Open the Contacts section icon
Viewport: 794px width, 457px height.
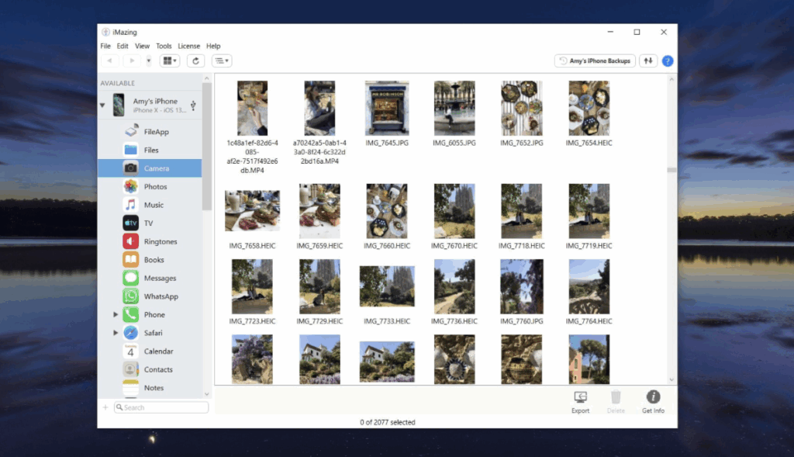(x=130, y=369)
